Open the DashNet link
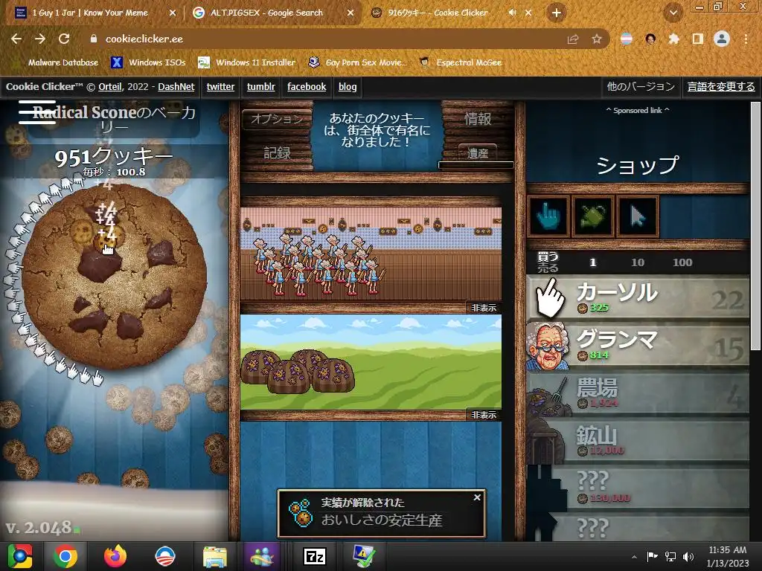Screen dimensions: 762x571 click(x=176, y=87)
